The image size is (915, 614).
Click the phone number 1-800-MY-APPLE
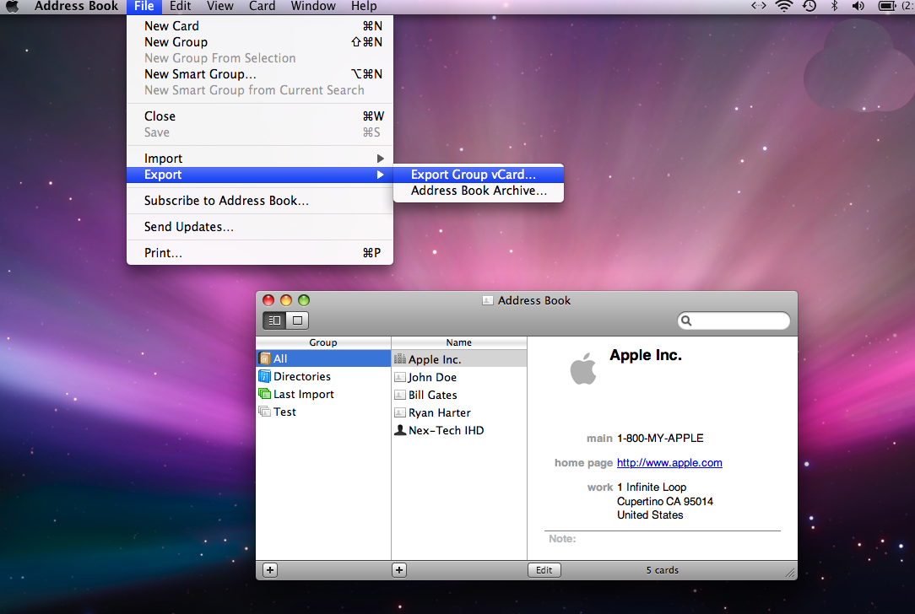(x=660, y=438)
